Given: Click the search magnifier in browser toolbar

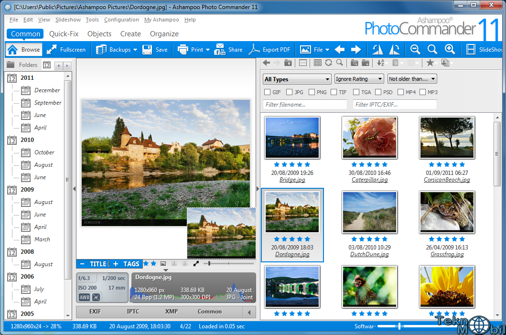Looking at the screenshot, I should [x=340, y=63].
